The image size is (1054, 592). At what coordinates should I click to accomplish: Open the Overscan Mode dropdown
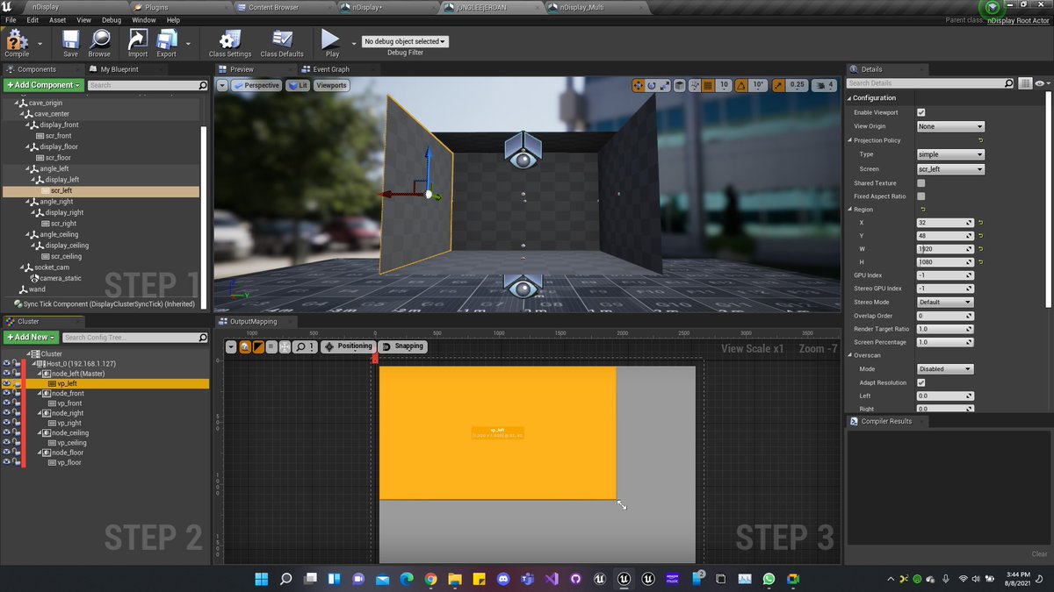pyautogui.click(x=945, y=369)
